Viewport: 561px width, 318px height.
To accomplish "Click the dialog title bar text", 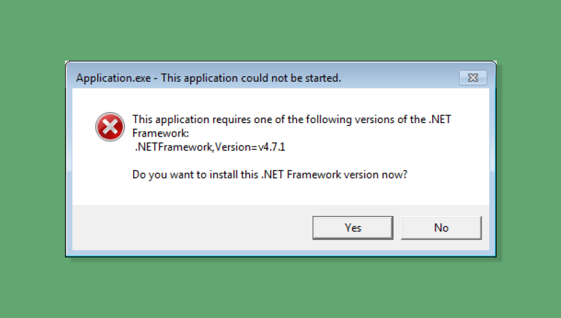I will (x=208, y=79).
